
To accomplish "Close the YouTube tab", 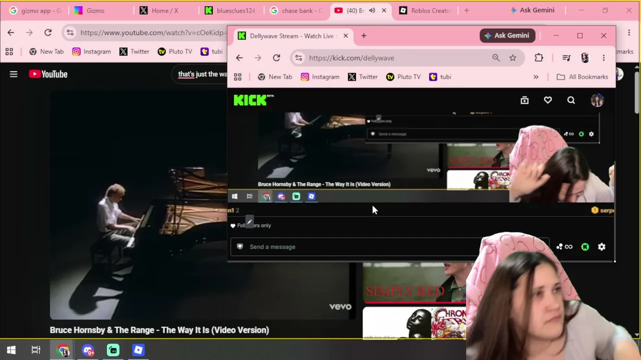I will pyautogui.click(x=384, y=10).
